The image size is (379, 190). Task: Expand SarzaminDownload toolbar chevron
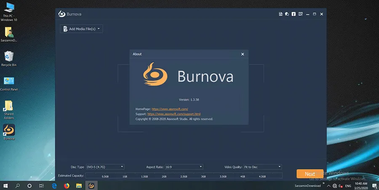(323, 184)
